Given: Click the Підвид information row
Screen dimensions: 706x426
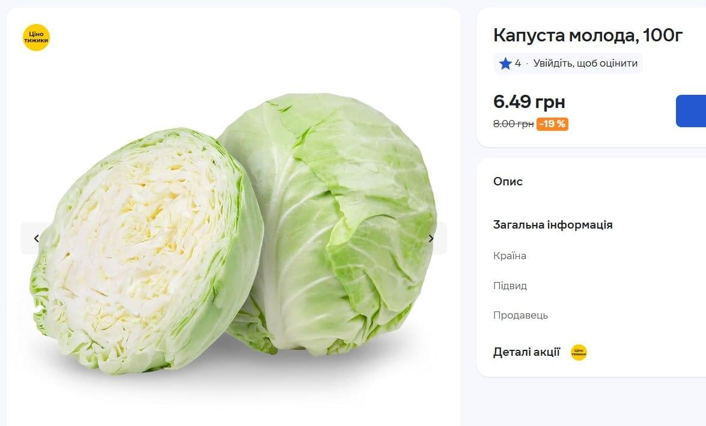Looking at the screenshot, I should tap(510, 286).
